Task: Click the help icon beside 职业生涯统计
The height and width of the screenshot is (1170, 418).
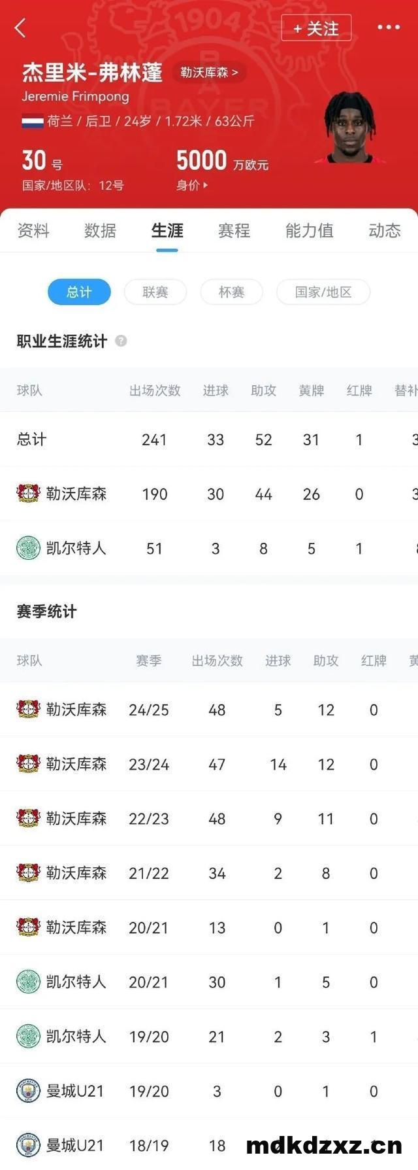Action: click(121, 341)
